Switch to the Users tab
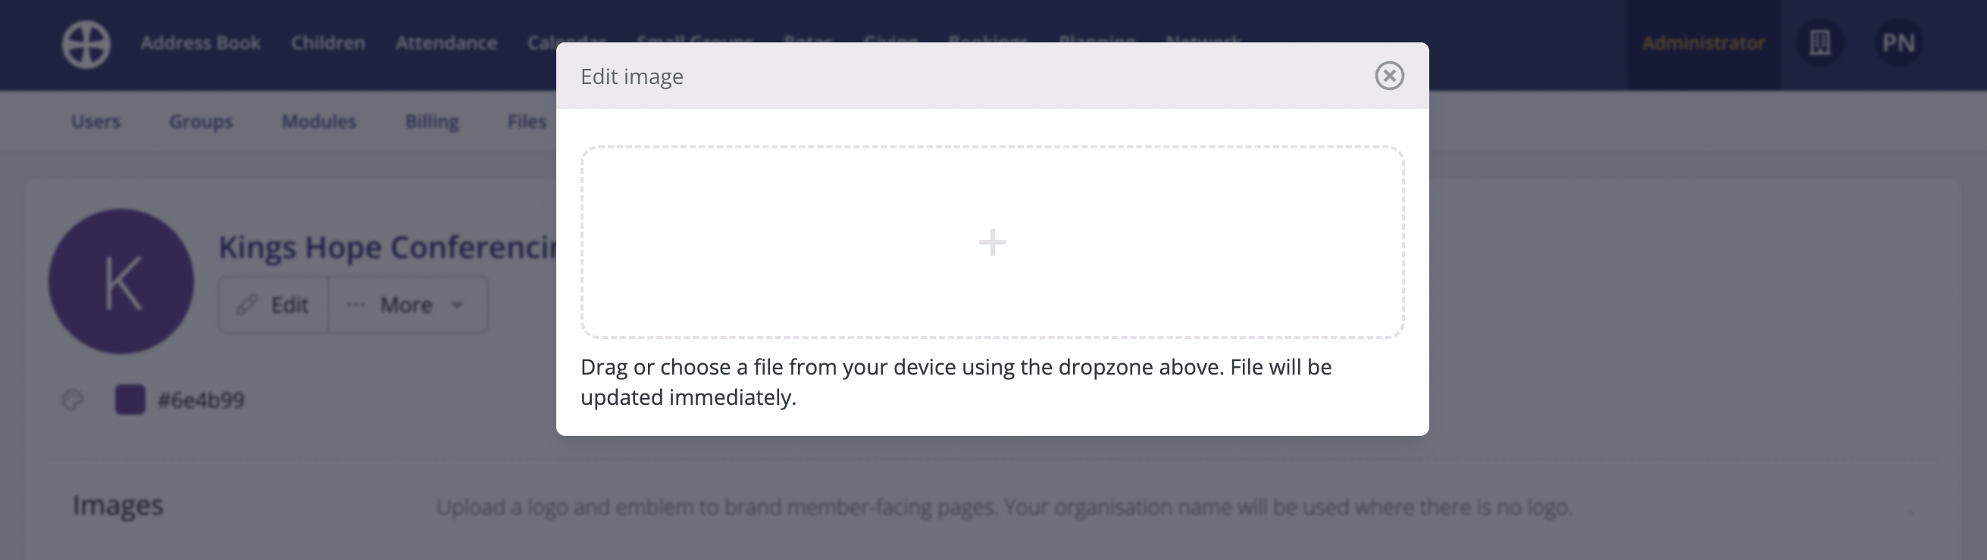The height and width of the screenshot is (560, 1987). [x=95, y=122]
